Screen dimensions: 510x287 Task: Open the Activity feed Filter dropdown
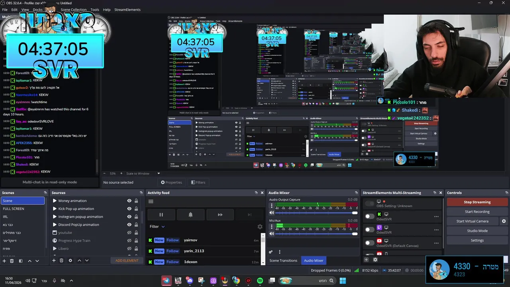[157, 226]
